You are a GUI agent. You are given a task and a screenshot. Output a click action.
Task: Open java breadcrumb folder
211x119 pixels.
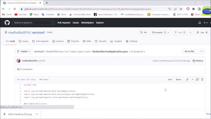(80, 52)
